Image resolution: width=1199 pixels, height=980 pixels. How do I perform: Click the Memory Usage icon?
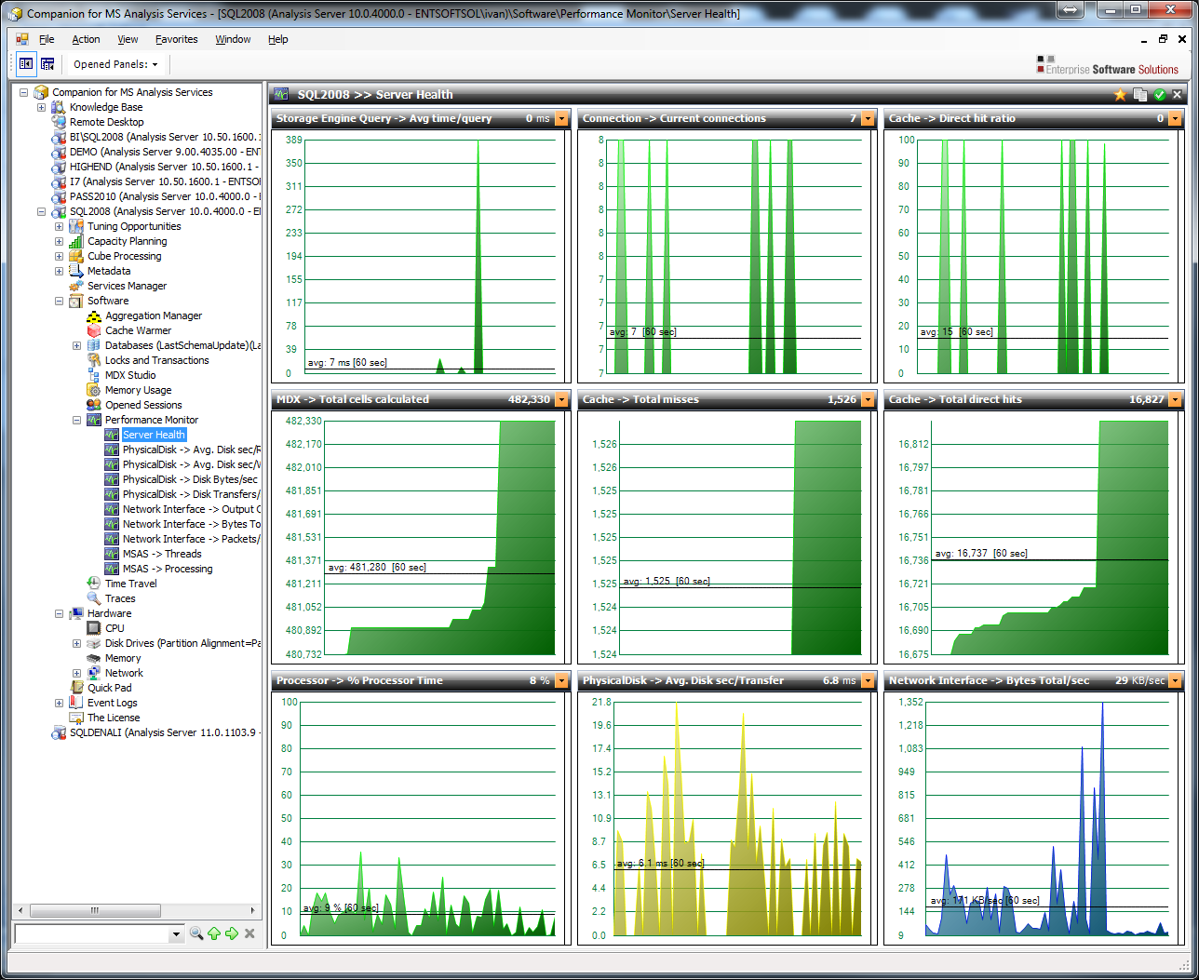pos(94,390)
